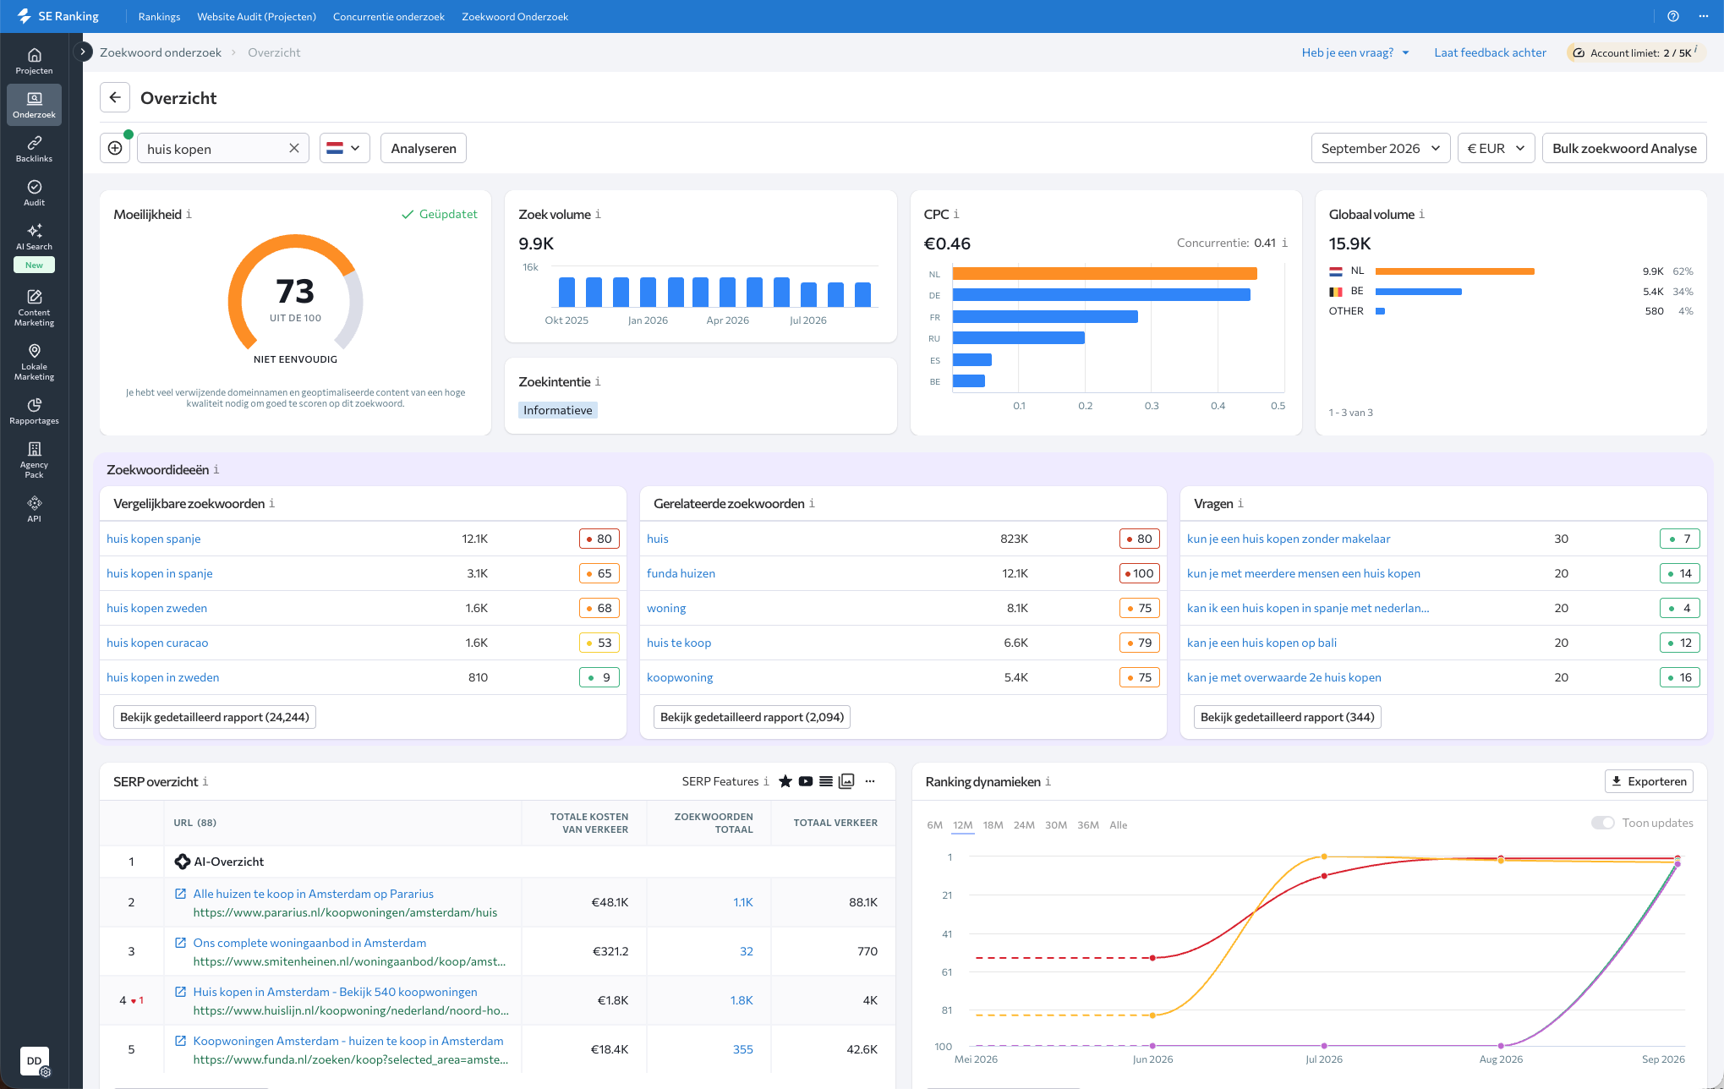Open the help question mark icon
Viewport: 1724px width, 1089px height.
point(1672,16)
